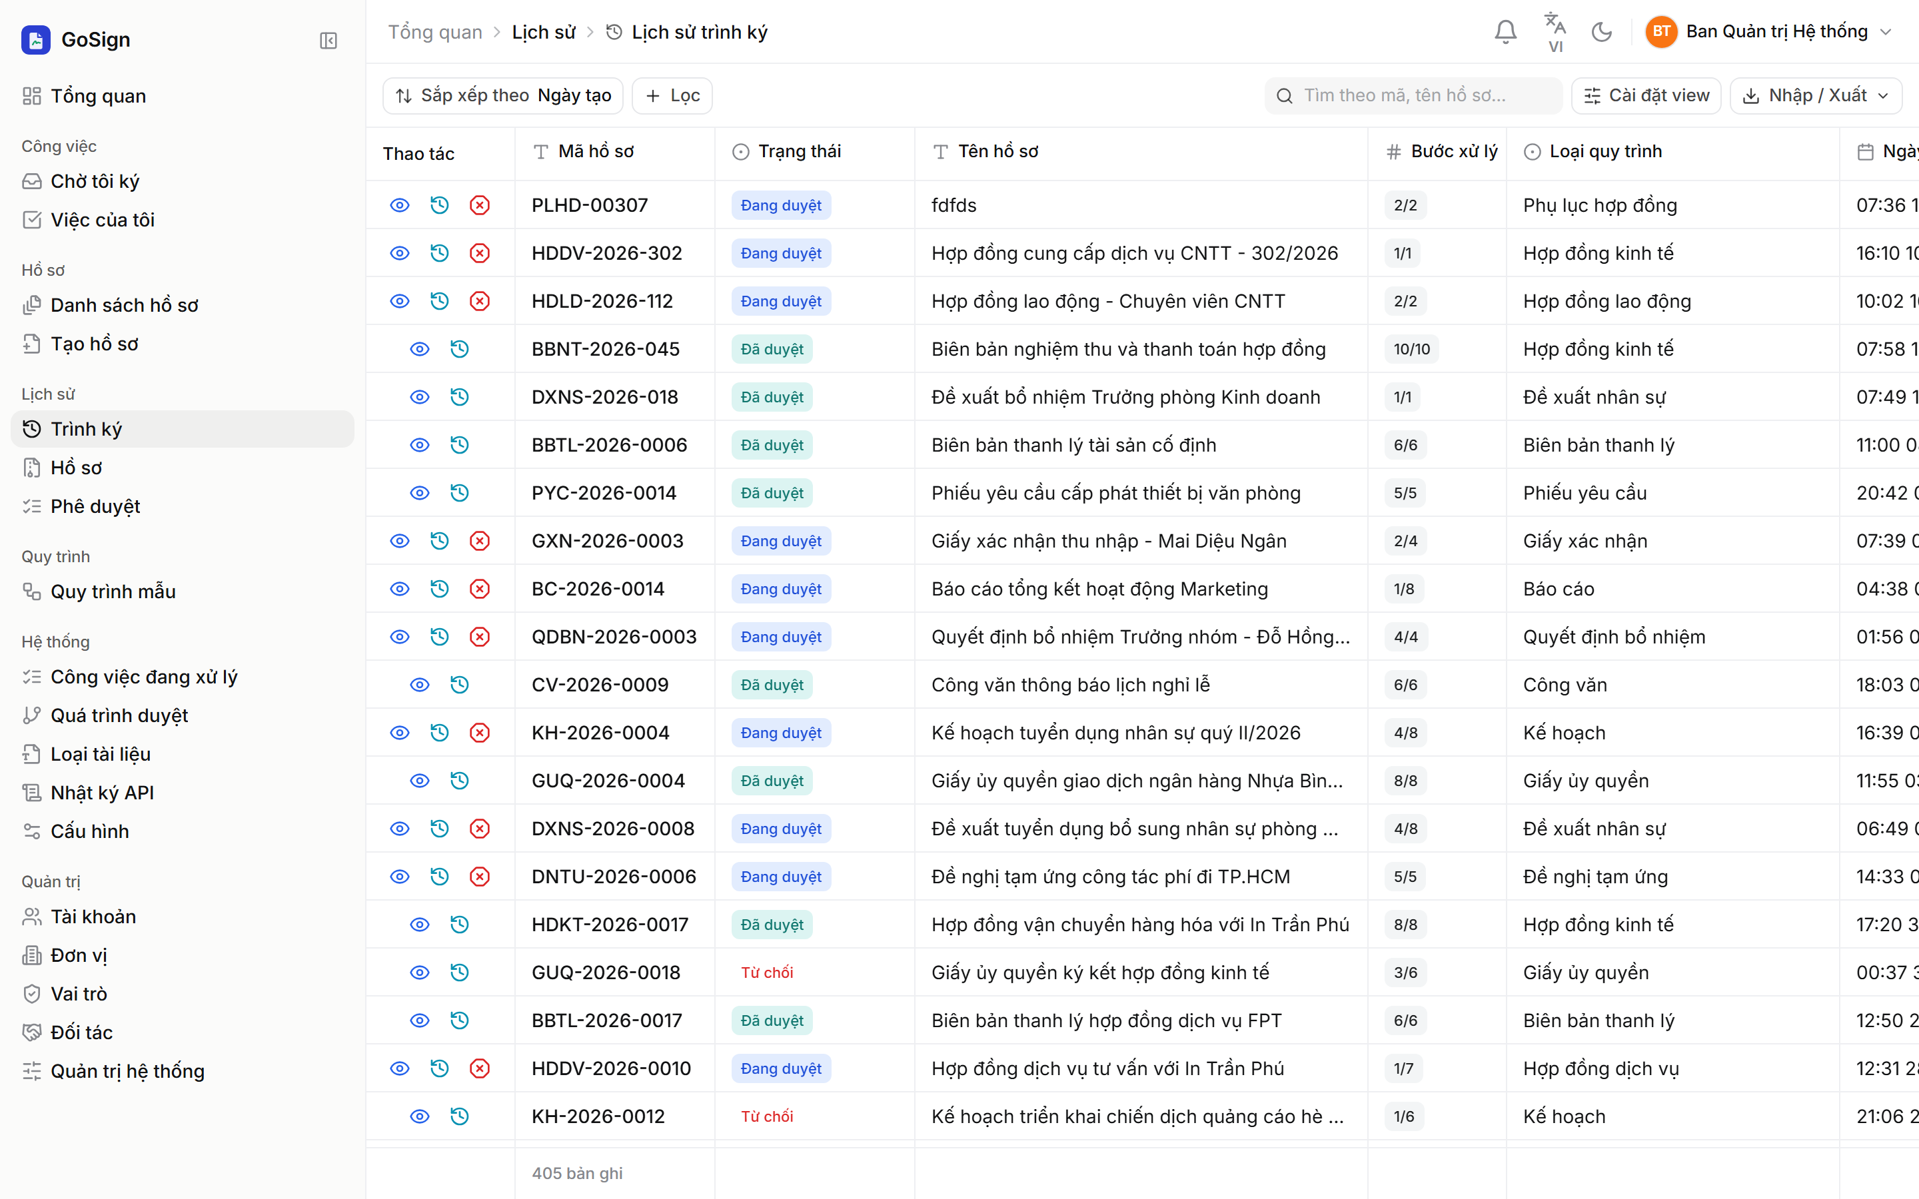Cancel icon for HDLD-2026-112 row

480,301
